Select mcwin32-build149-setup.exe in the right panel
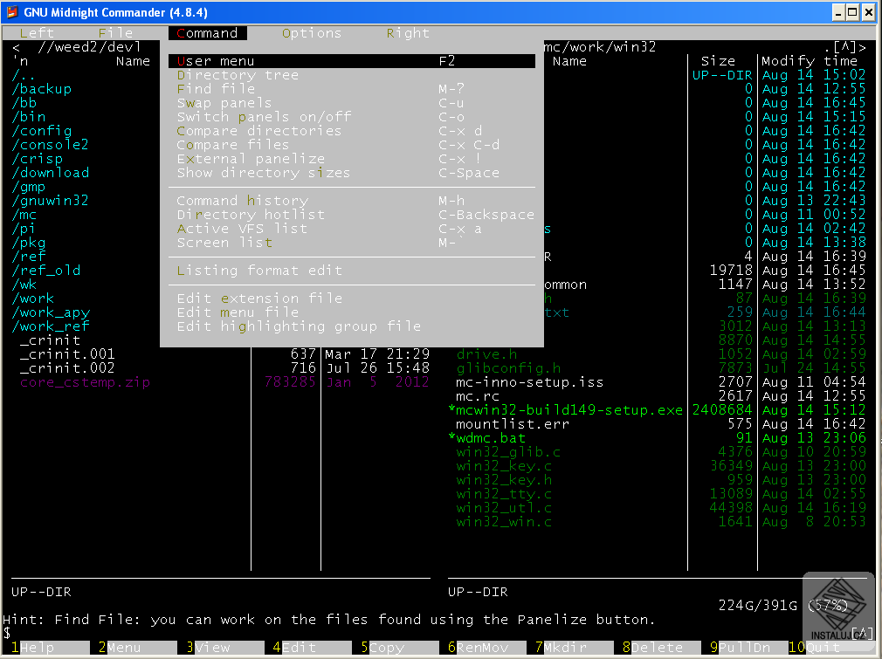882x659 pixels. coord(569,410)
